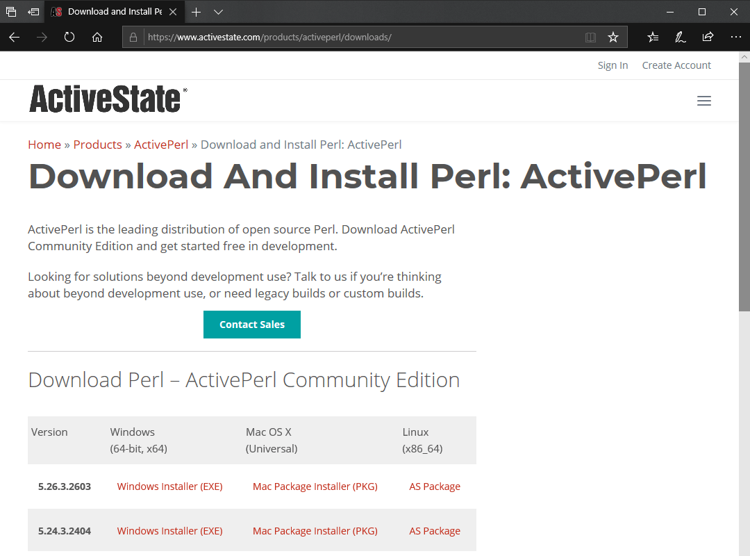
Task: Download AS Package for 5.26.3.2603
Action: [x=435, y=486]
